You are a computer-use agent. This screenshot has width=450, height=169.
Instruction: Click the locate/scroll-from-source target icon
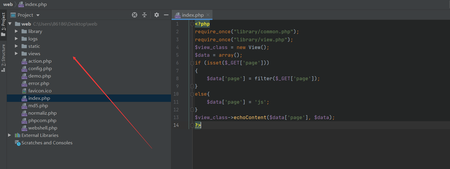[135, 15]
